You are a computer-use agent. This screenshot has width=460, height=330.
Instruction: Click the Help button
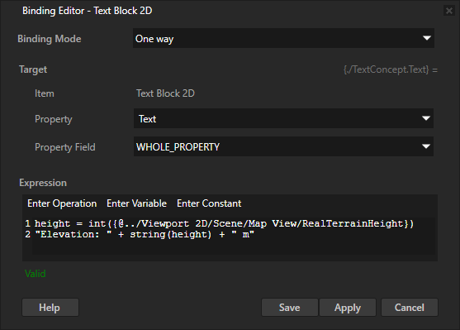50,308
